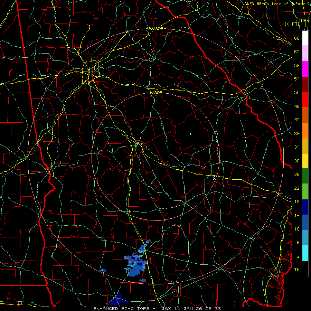Click the "TOPS" legend heading
The image size is (311, 311).
304,20
